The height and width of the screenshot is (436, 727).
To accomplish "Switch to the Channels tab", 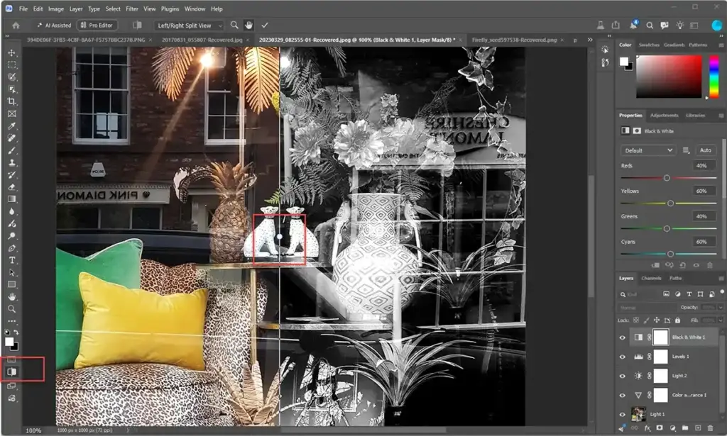I will click(651, 278).
